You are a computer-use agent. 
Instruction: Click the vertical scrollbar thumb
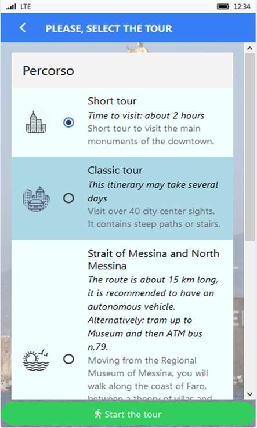pos(249,147)
